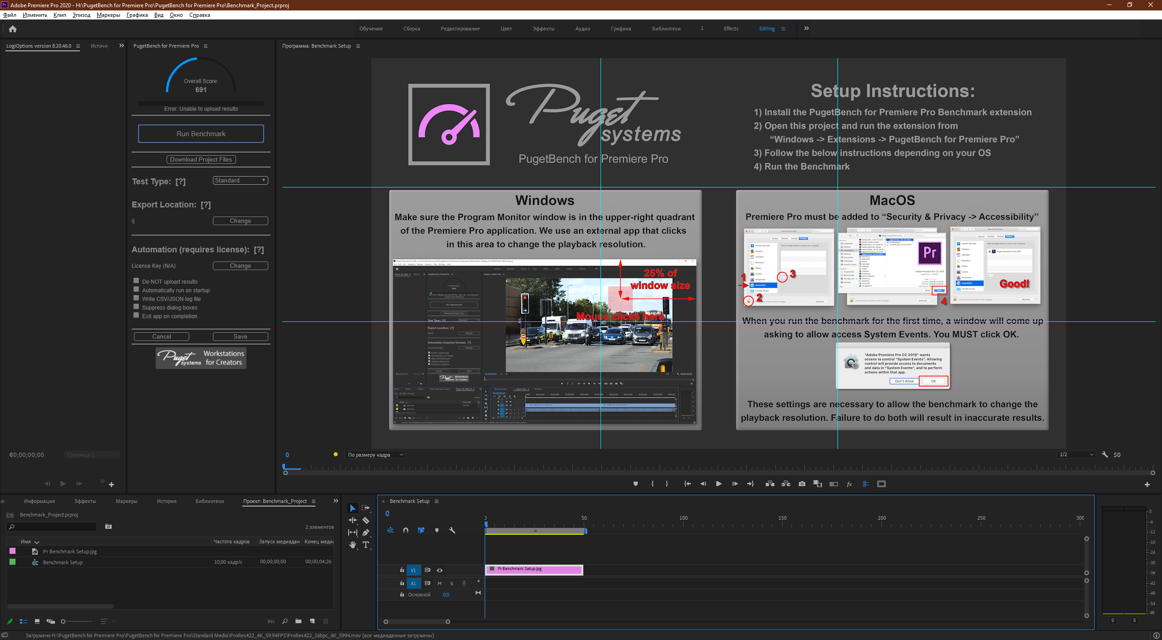Click the Add Marker icon in program monitor
1162x640 pixels.
click(x=635, y=484)
